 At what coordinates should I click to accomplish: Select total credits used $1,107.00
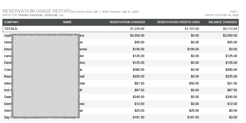point(192,29)
